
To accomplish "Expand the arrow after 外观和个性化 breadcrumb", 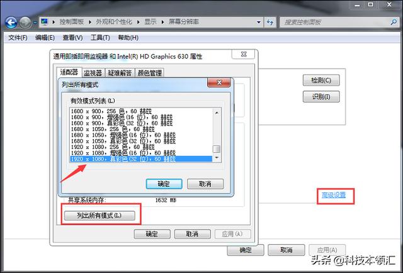I will click(139, 22).
